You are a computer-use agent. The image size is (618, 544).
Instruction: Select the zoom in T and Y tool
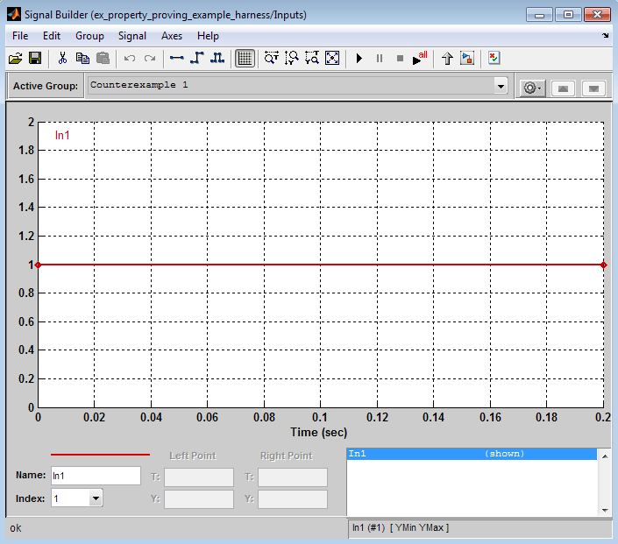coord(312,59)
